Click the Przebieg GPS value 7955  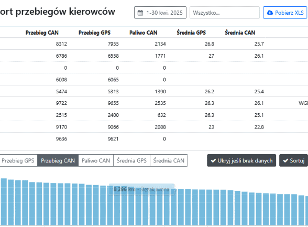tap(113, 44)
